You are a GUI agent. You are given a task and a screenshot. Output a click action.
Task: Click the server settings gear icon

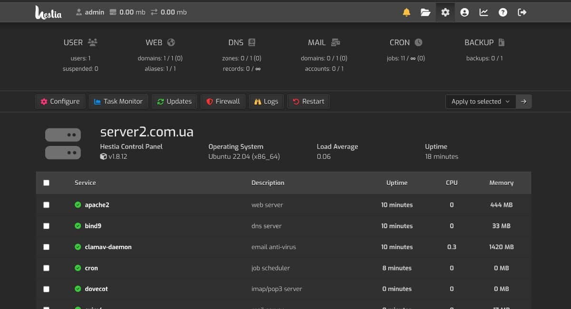coord(445,12)
